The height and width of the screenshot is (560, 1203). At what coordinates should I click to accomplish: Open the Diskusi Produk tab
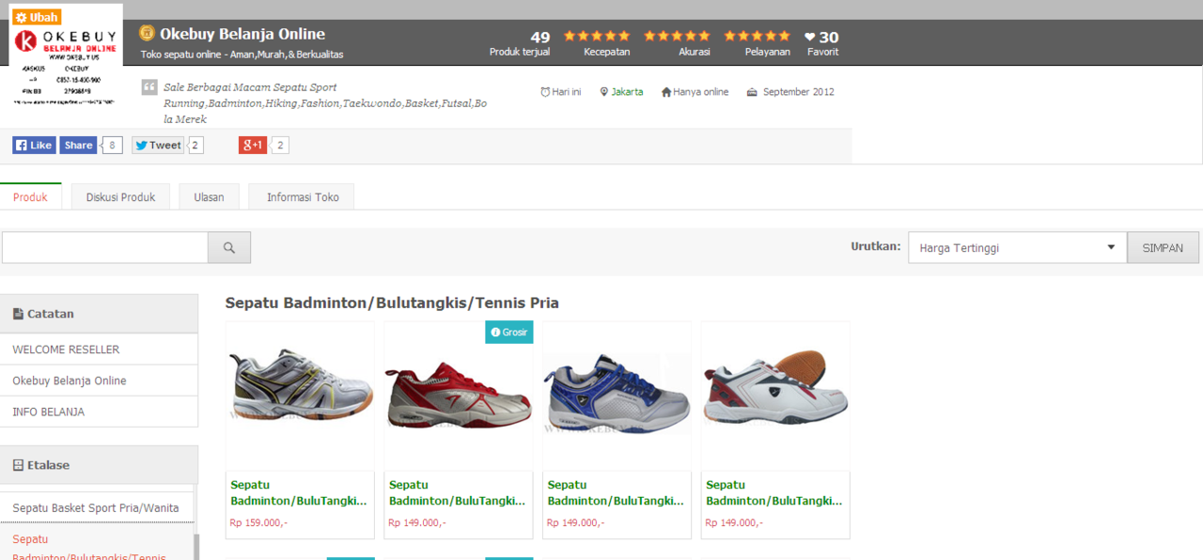pos(120,197)
